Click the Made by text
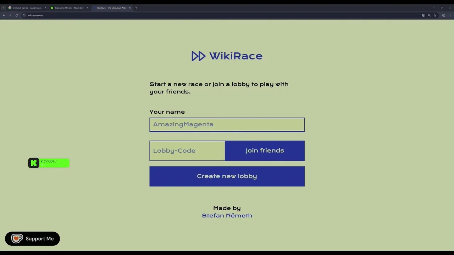This screenshot has width=454, height=255. (x=227, y=208)
